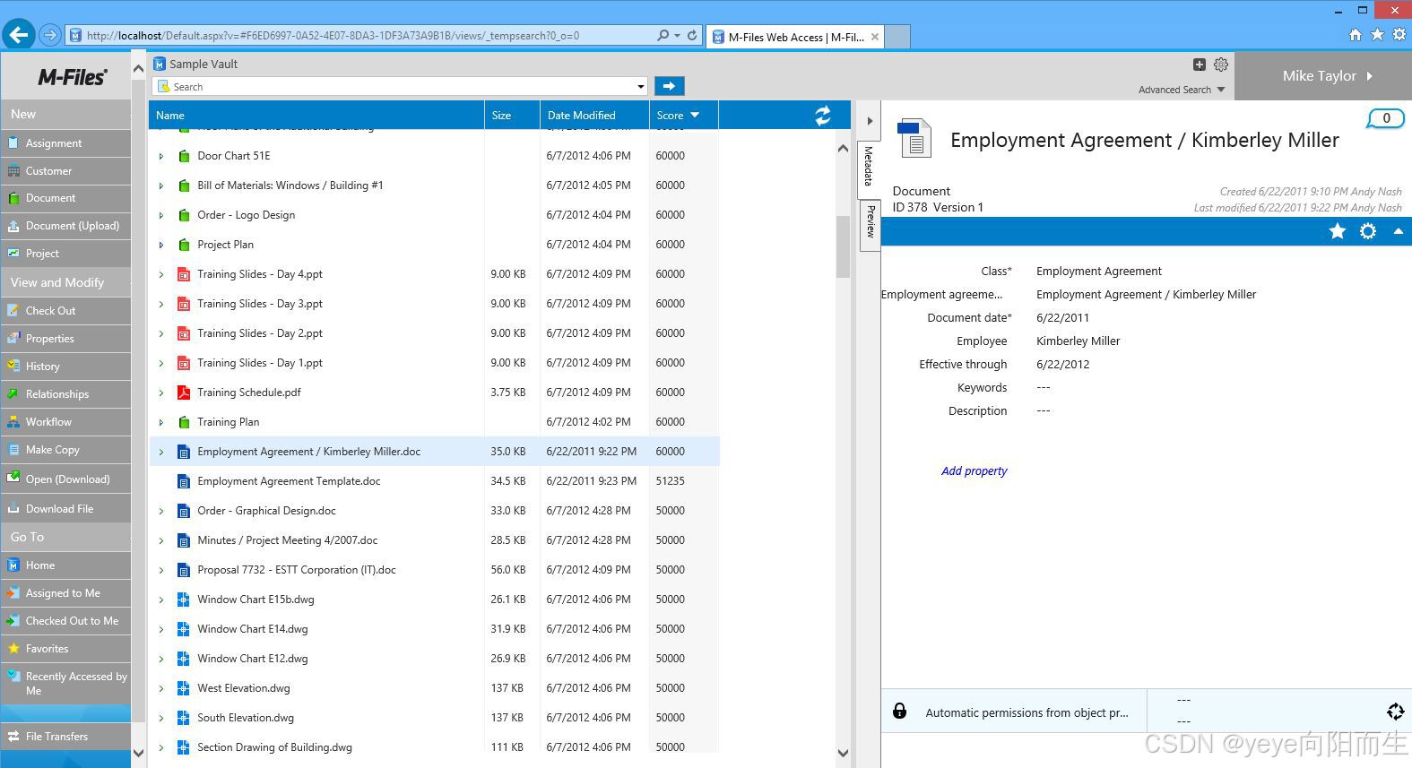Click the Checked Out to Me icon
The height and width of the screenshot is (768, 1412).
(13, 620)
